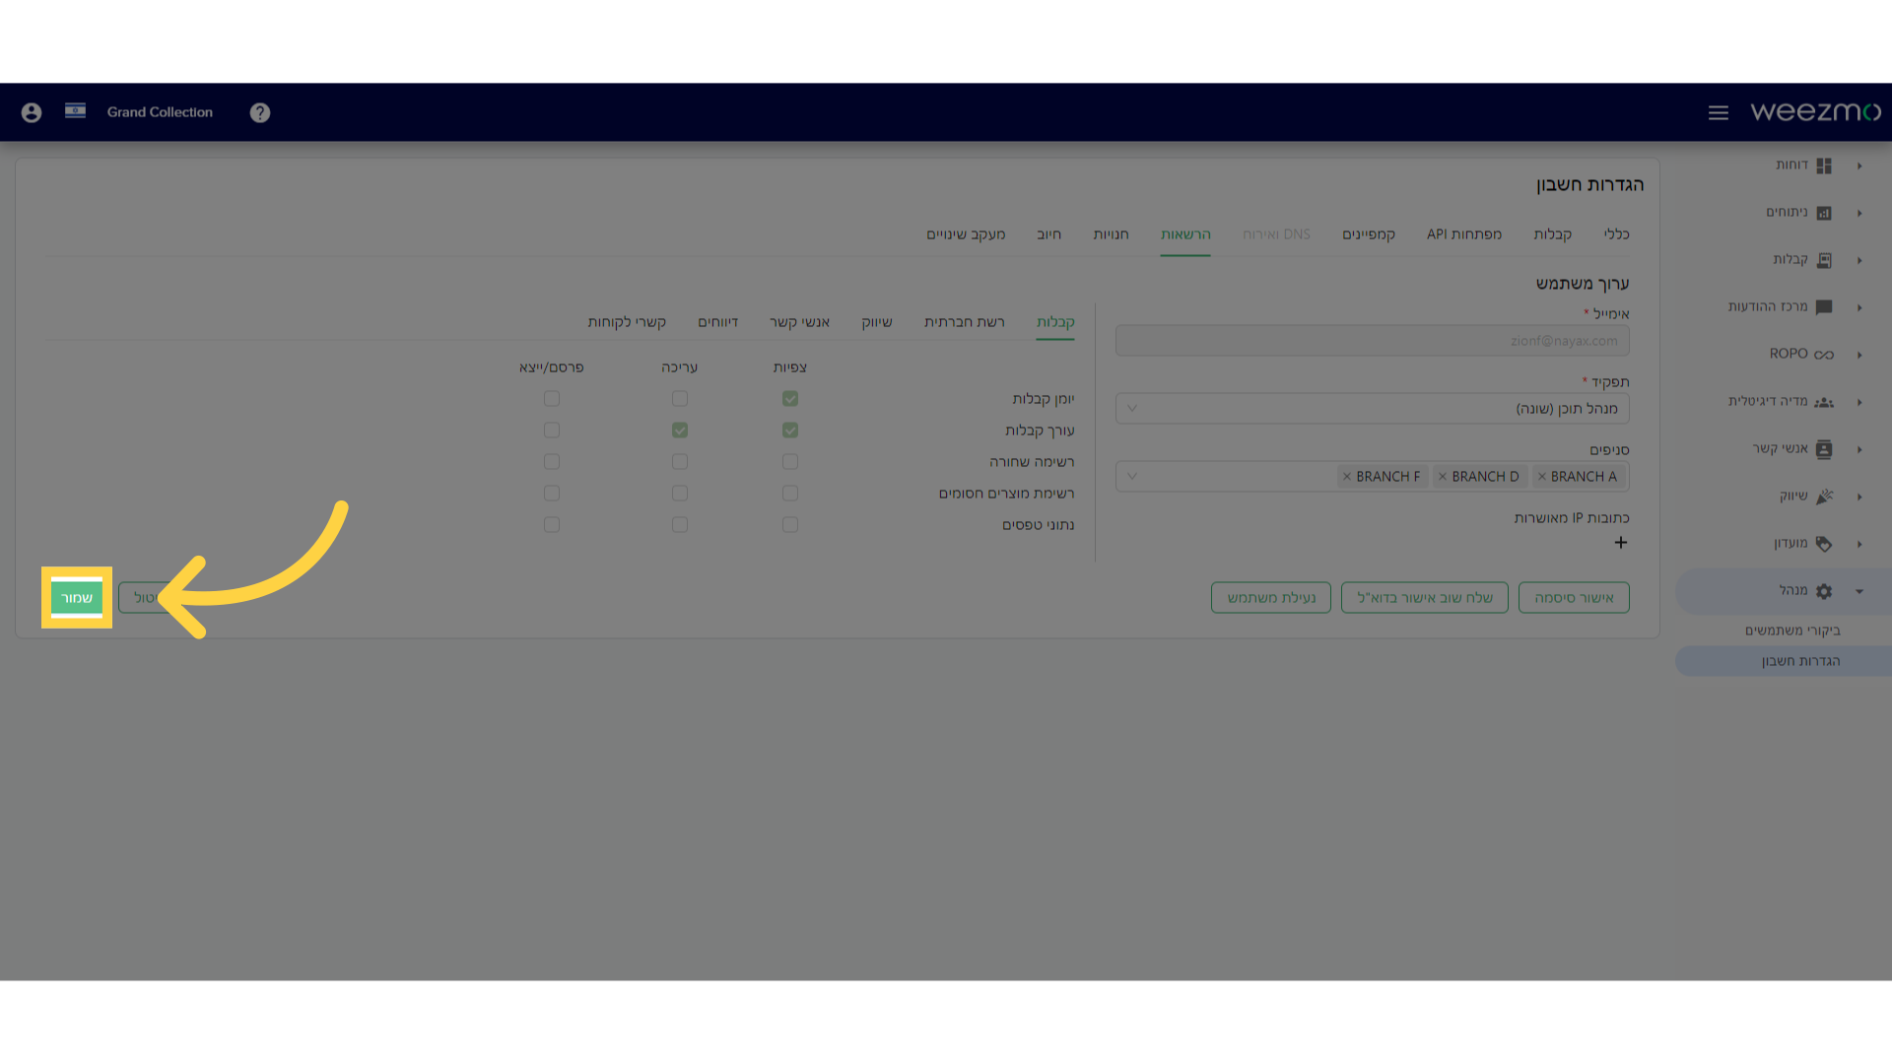This screenshot has height=1064, width=1892.
Task: Click the מועדון tag icon
Action: pyautogui.click(x=1824, y=544)
